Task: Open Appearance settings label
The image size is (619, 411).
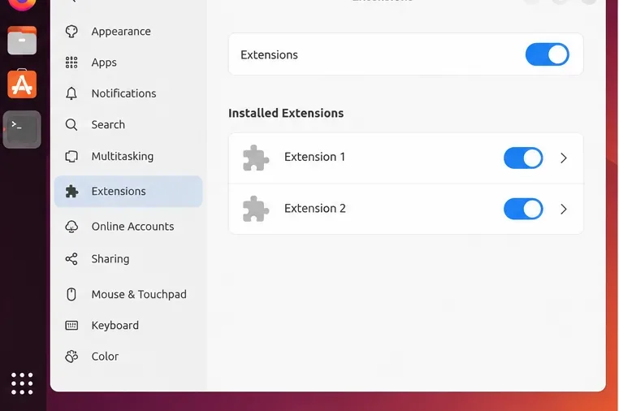Action: (121, 31)
